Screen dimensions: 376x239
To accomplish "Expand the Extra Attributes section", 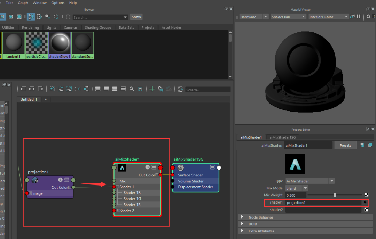I will 242,231.
